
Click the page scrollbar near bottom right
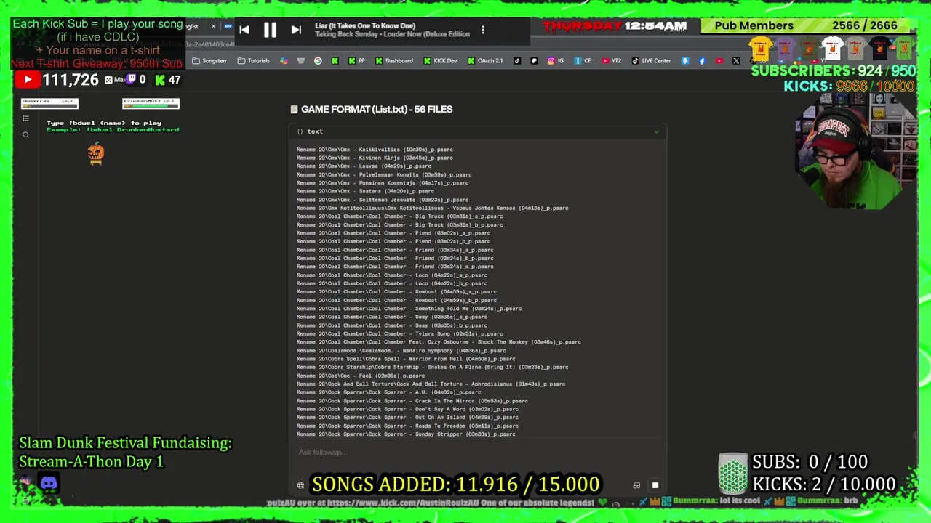pyautogui.click(x=914, y=436)
